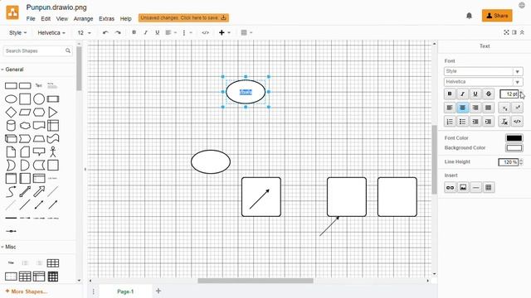Open the Help menu
The width and height of the screenshot is (531, 298).
click(x=125, y=18)
